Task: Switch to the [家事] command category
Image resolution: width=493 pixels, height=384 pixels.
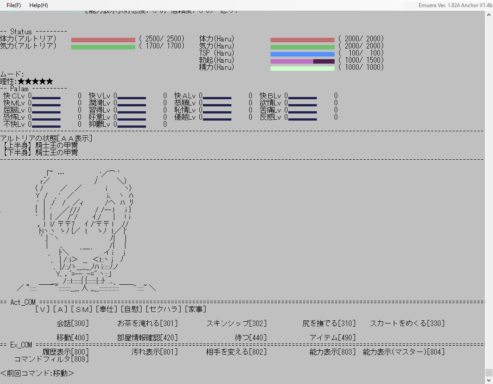Action: coord(195,309)
